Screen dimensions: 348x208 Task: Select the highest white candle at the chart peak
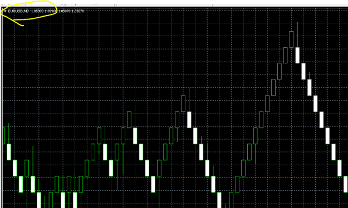tap(297, 55)
